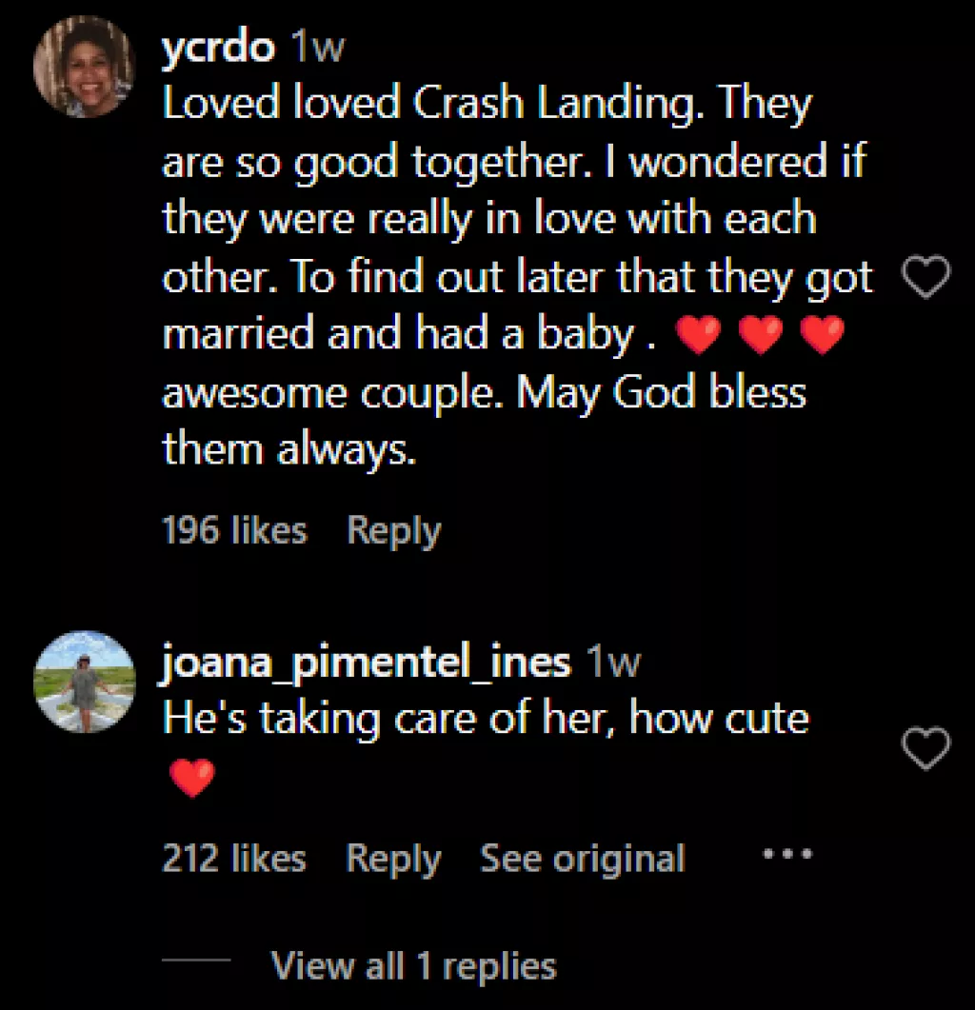Reply to joana_pimentel_ines's comment
Viewport: 975px width, 1010px height.
393,859
